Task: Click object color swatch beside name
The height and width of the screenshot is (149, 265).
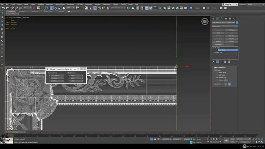Action: point(237,22)
